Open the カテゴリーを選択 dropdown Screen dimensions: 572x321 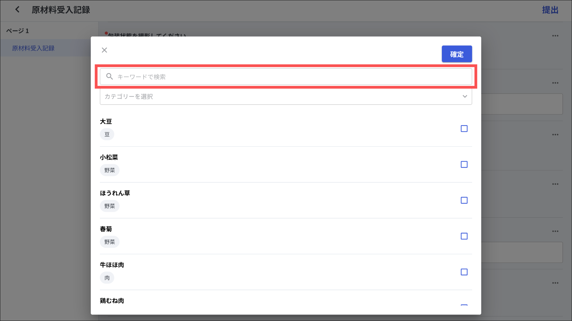point(279,96)
